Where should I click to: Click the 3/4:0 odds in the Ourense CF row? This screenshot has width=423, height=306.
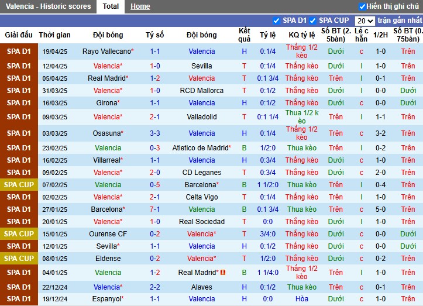click(x=267, y=233)
